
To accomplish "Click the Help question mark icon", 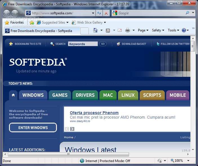I will tap(184, 30).
